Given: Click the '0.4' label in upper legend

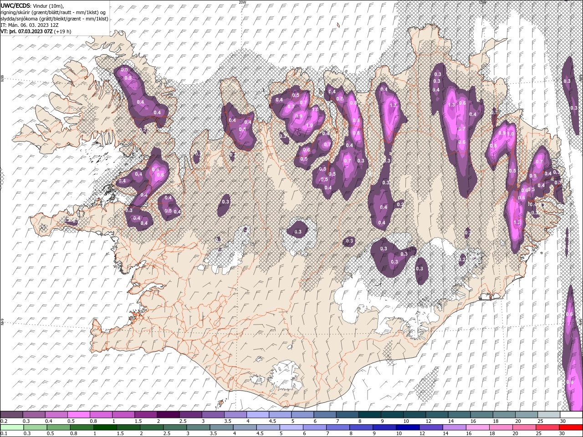Looking at the screenshot, I should [x=49, y=421].
